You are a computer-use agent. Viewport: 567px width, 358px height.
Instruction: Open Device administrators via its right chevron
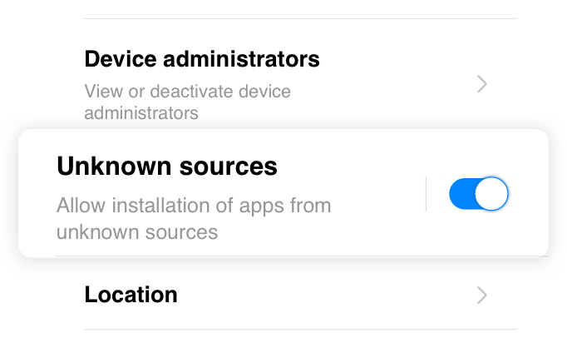point(482,84)
